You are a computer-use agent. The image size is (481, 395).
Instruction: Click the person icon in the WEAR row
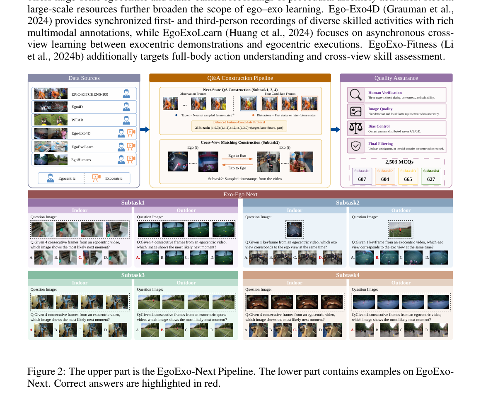click(126, 120)
